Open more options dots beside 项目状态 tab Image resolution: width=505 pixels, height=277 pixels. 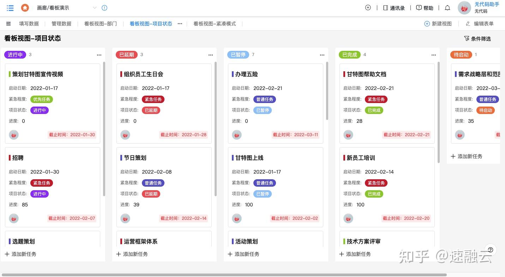(180, 24)
